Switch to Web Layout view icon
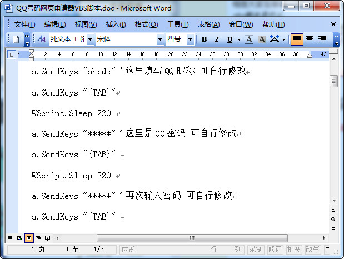This screenshot has width=344, height=259. [19, 238]
